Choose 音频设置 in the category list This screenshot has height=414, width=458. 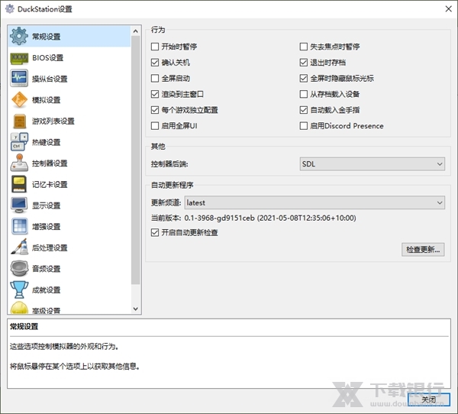click(69, 268)
